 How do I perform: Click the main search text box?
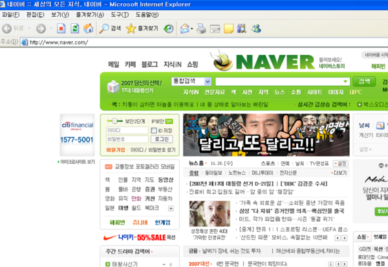click(282, 81)
